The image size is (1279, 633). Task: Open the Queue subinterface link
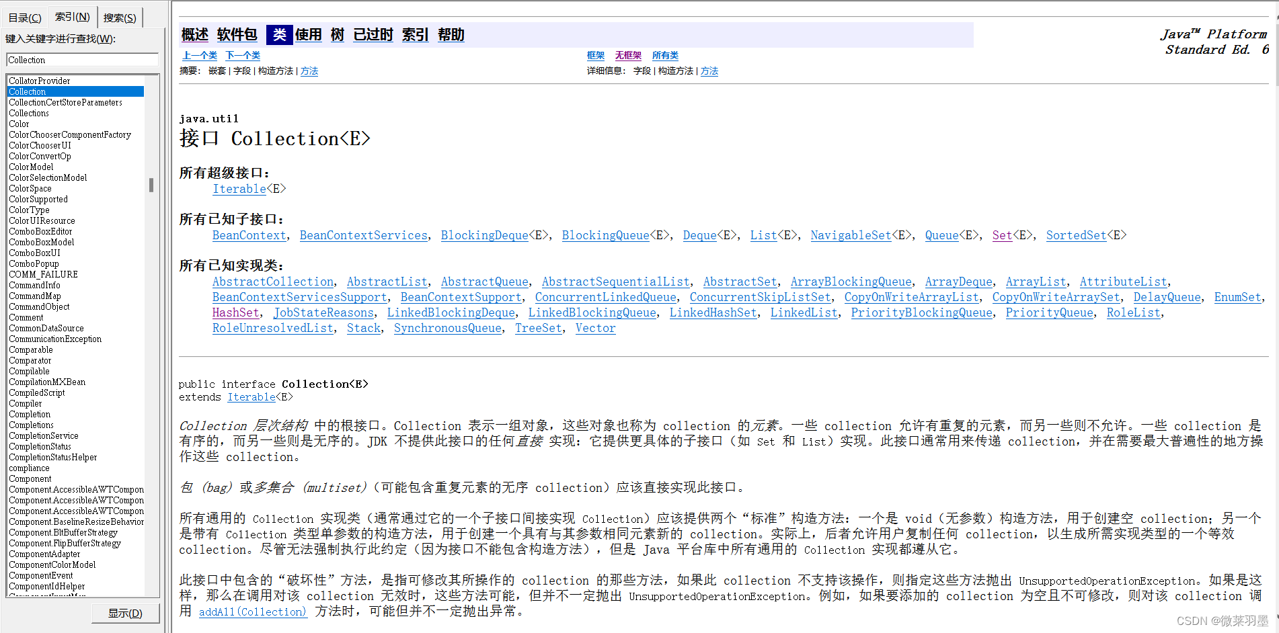pyautogui.click(x=942, y=236)
